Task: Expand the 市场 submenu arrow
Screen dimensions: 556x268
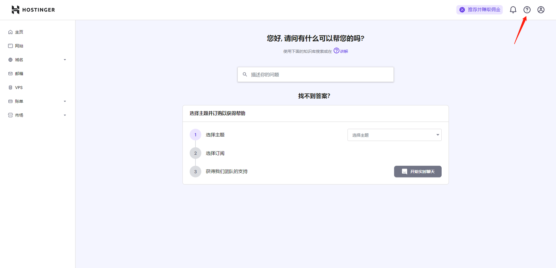Action: pyautogui.click(x=65, y=115)
